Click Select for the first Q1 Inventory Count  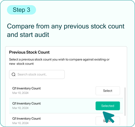108,91
